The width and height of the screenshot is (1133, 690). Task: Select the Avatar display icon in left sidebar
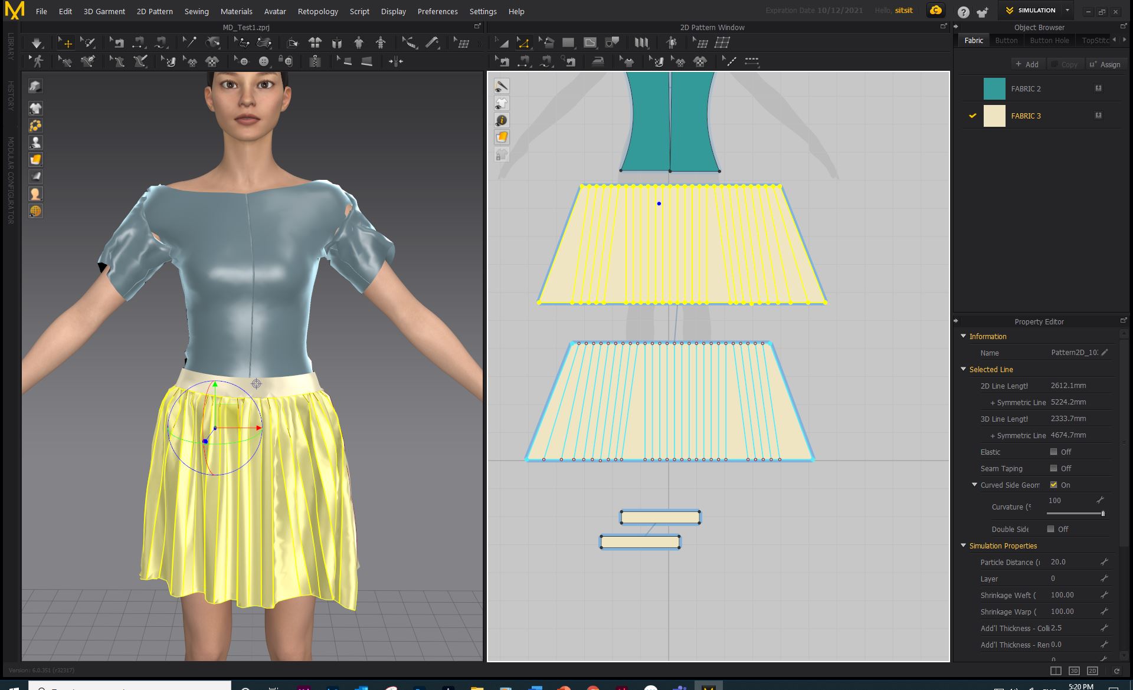click(35, 142)
